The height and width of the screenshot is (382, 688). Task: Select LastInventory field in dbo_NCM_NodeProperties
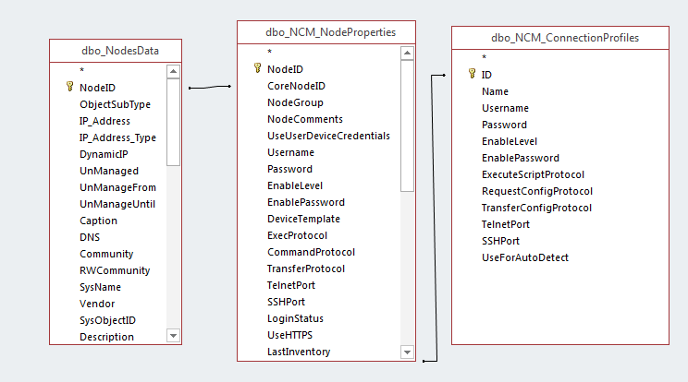pos(299,352)
